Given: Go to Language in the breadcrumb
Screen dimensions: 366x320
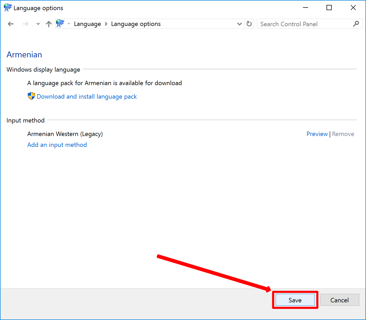Looking at the screenshot, I should [x=87, y=24].
